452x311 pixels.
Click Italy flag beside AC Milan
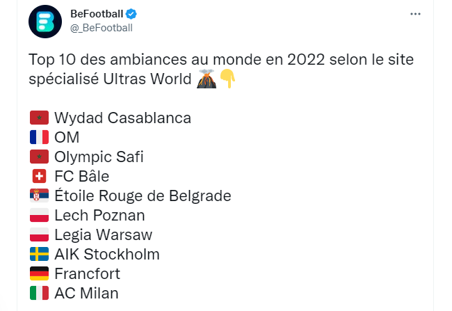(39, 294)
